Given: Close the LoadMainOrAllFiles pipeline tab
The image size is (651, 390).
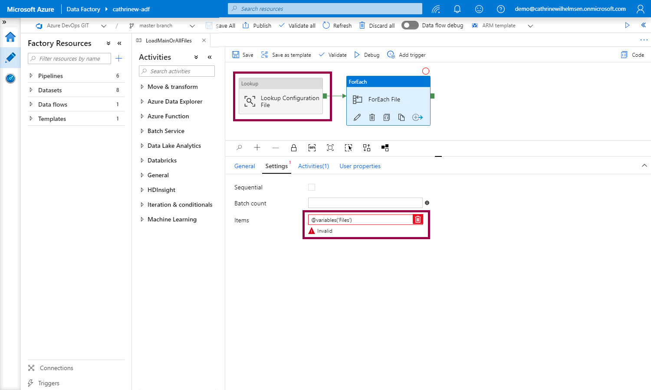Looking at the screenshot, I should pos(204,40).
